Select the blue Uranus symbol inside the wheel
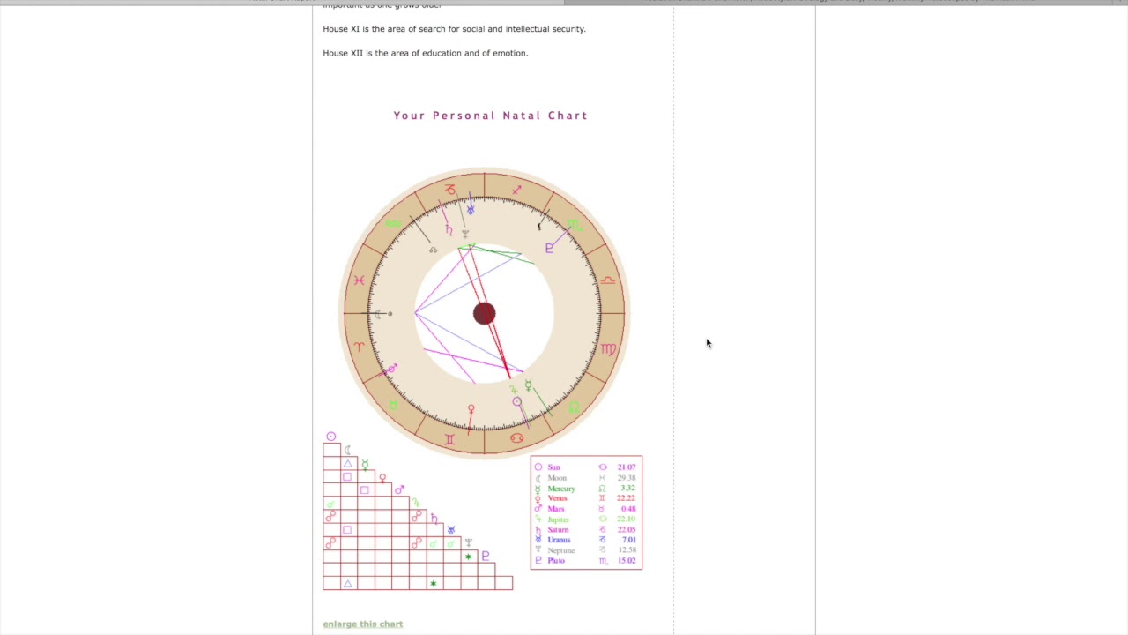The image size is (1128, 635). tap(471, 209)
